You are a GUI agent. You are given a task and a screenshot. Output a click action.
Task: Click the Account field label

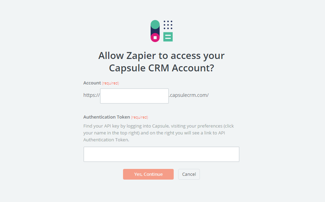coord(92,83)
